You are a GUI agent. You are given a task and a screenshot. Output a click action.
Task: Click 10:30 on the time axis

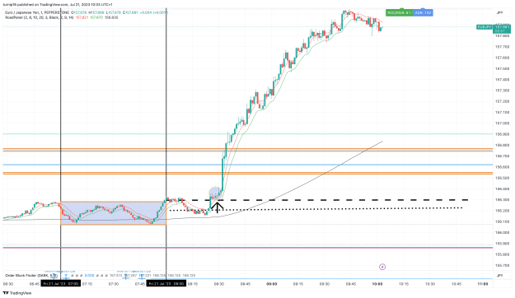coord(430,284)
